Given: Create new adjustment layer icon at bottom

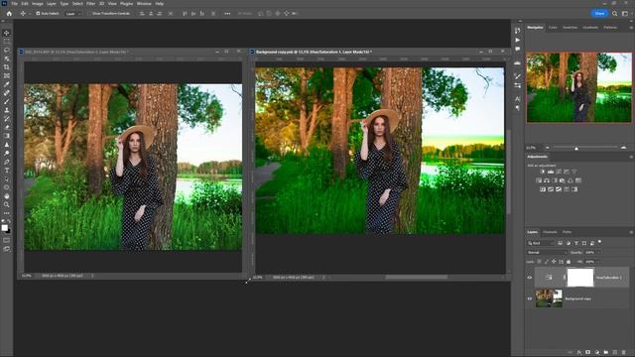Looking at the screenshot, I should pos(597,352).
